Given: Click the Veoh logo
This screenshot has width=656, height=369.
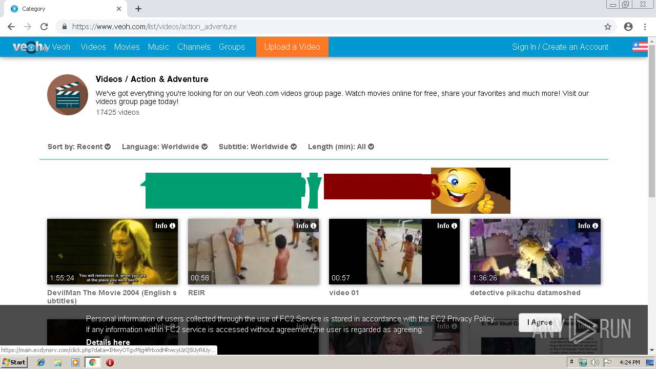Looking at the screenshot, I should pos(28,47).
